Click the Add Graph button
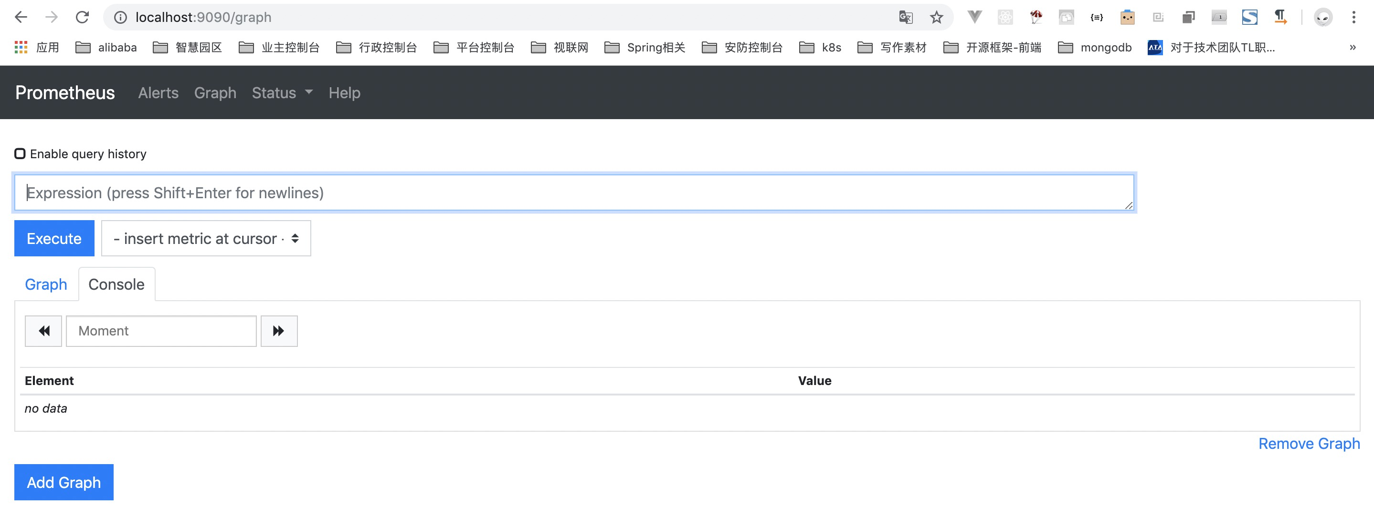The width and height of the screenshot is (1374, 507). (63, 483)
